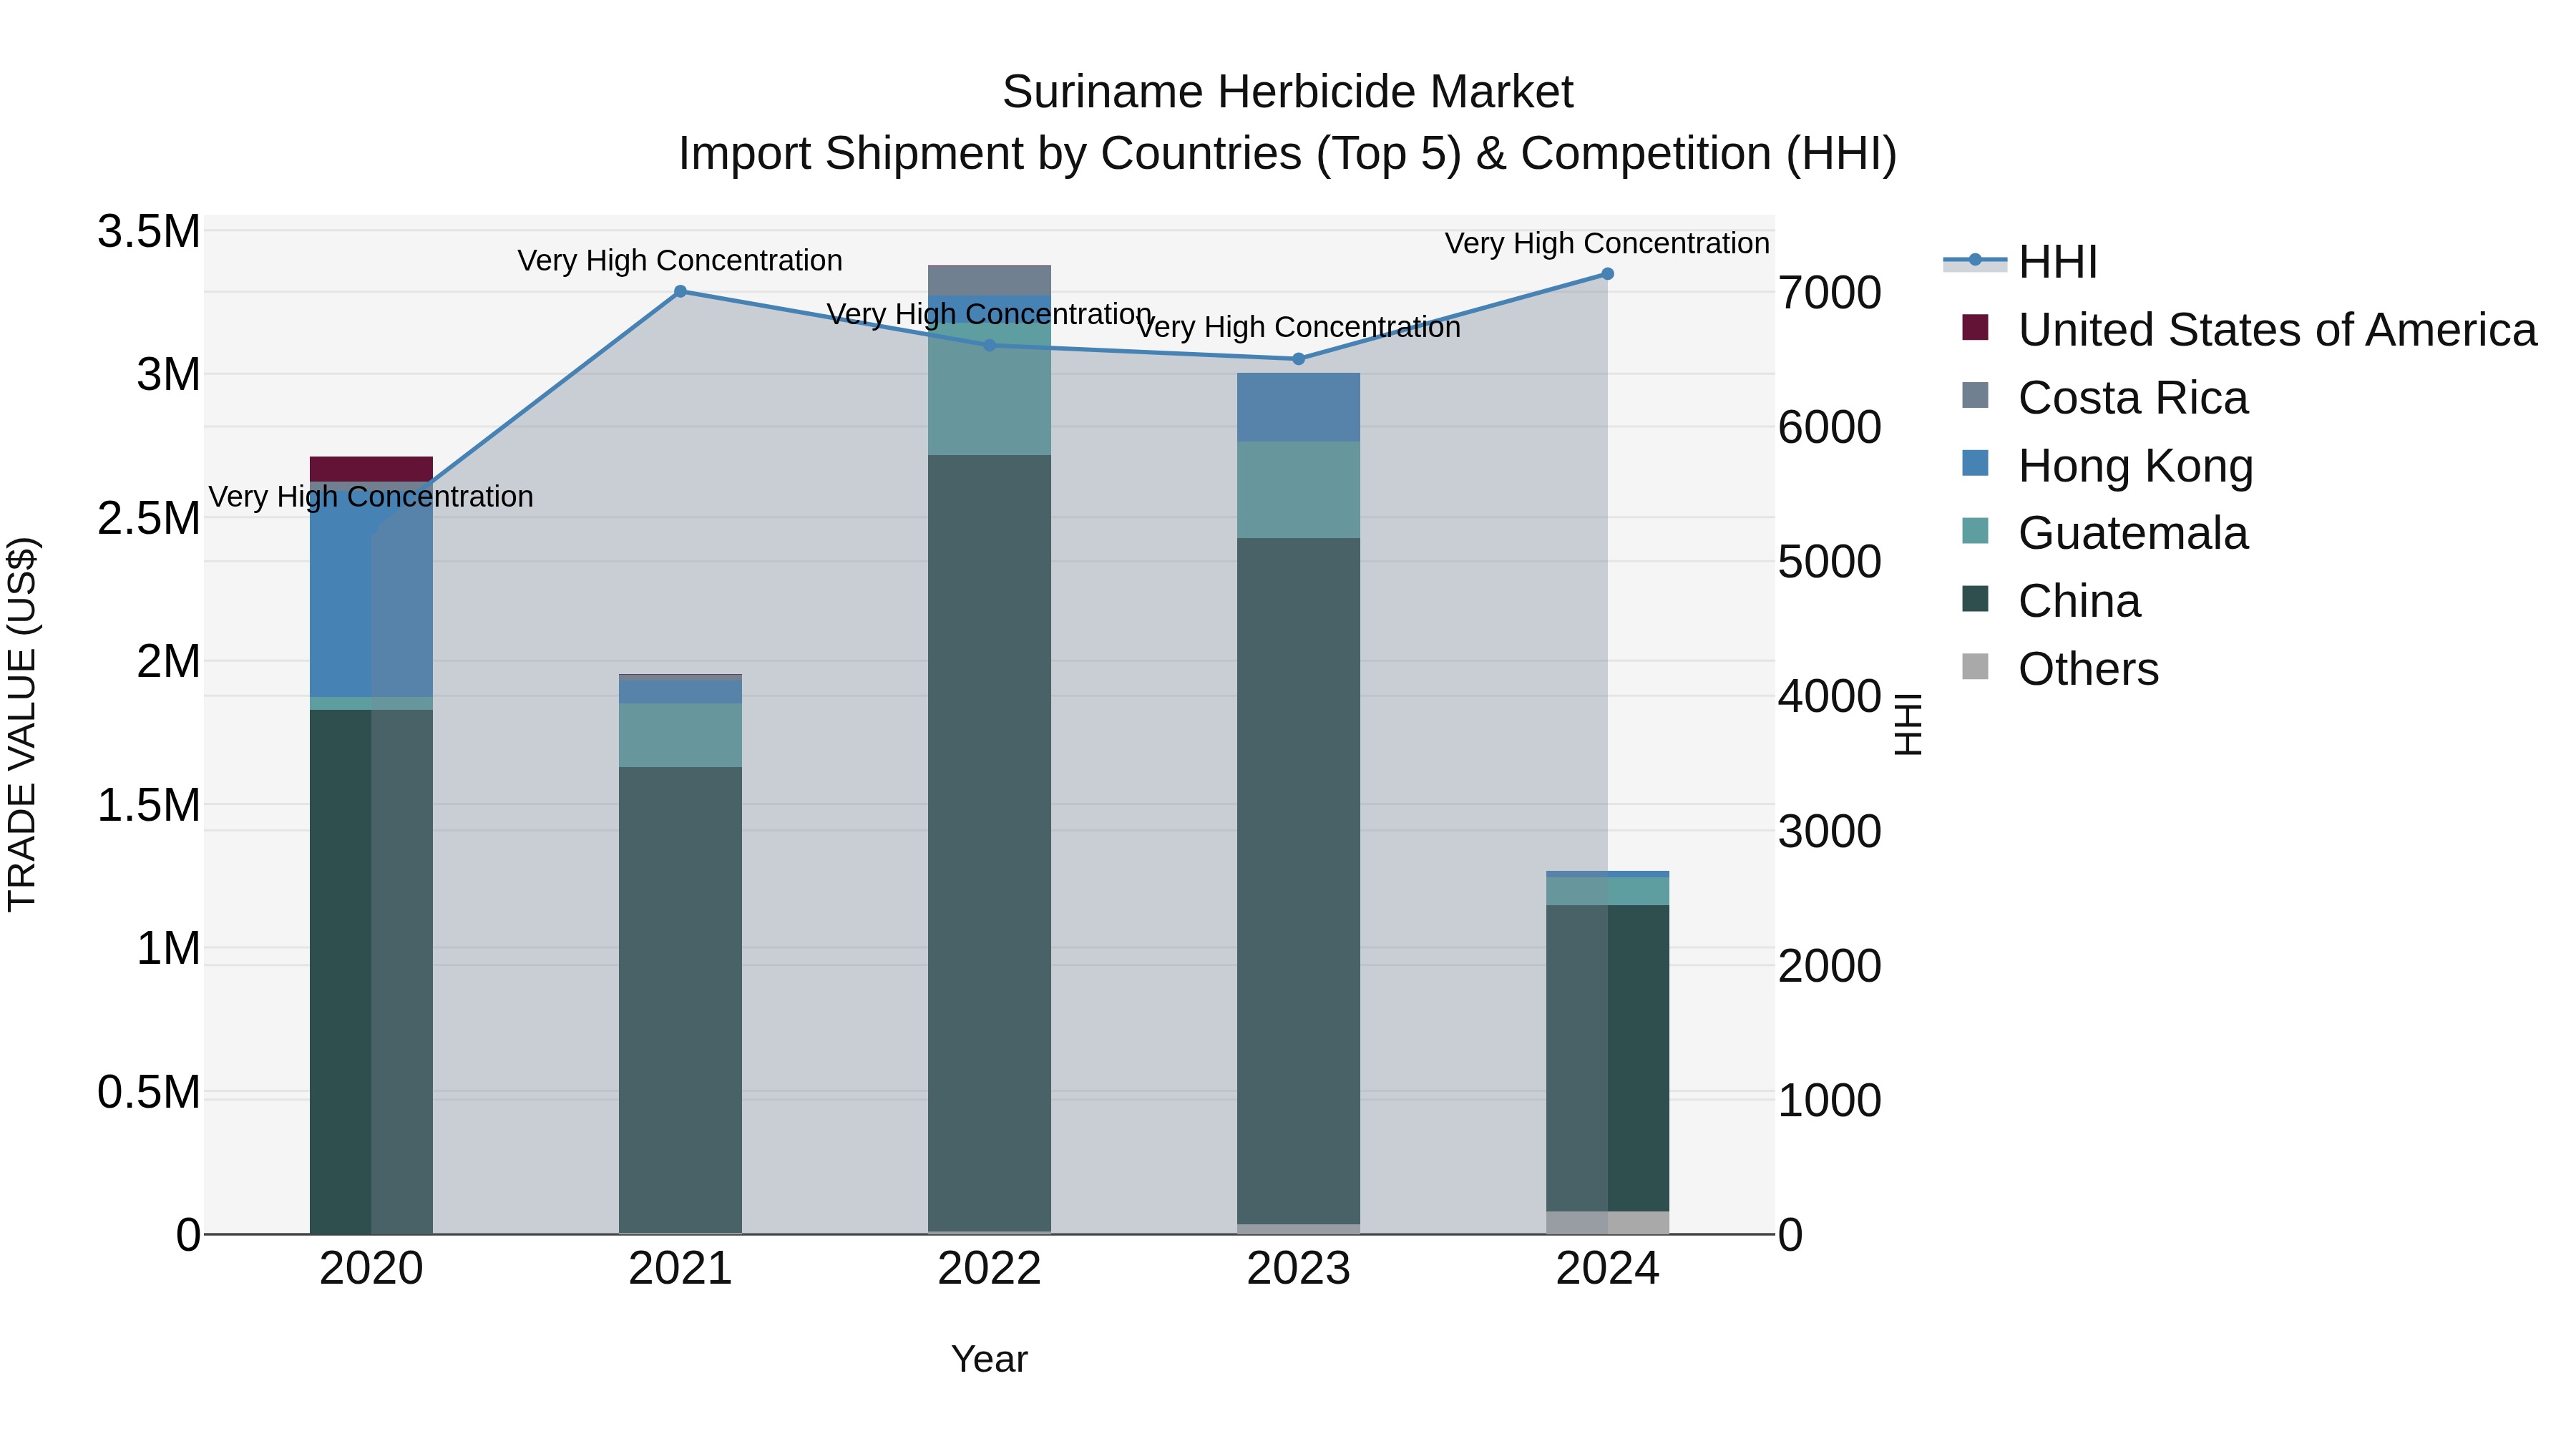Click the China bar segment for 2024
Image resolution: width=2576 pixels, height=1449 pixels.
click(1608, 1058)
